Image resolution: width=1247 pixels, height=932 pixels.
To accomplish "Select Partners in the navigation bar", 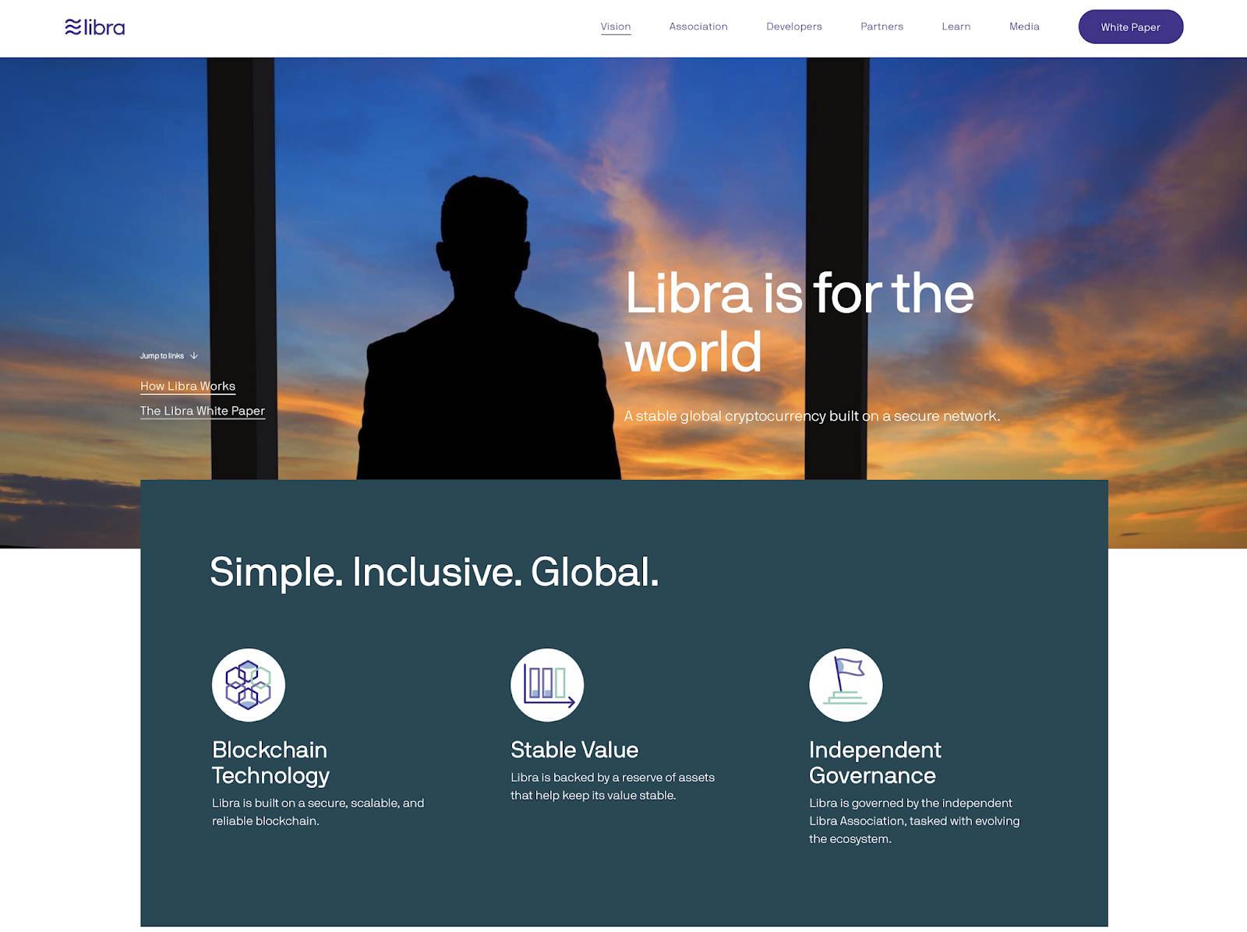I will click(882, 26).
